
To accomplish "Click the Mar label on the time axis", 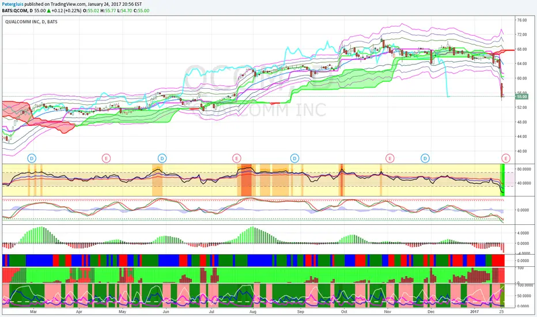I will coord(33,312).
